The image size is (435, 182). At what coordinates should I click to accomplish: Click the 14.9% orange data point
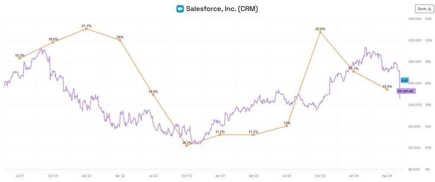coord(153,94)
